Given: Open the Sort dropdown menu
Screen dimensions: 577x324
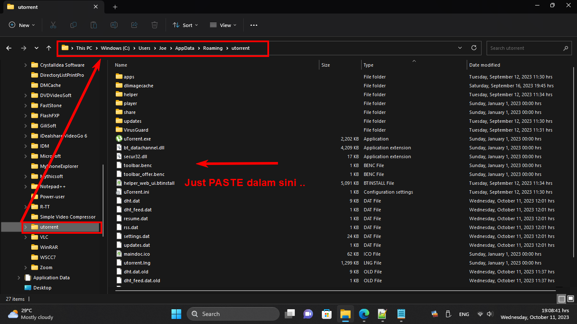Looking at the screenshot, I should coord(185,25).
